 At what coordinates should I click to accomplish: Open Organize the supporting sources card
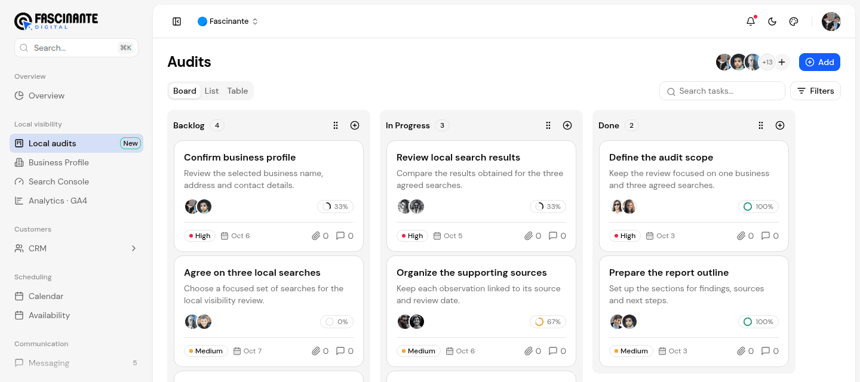tap(481, 311)
